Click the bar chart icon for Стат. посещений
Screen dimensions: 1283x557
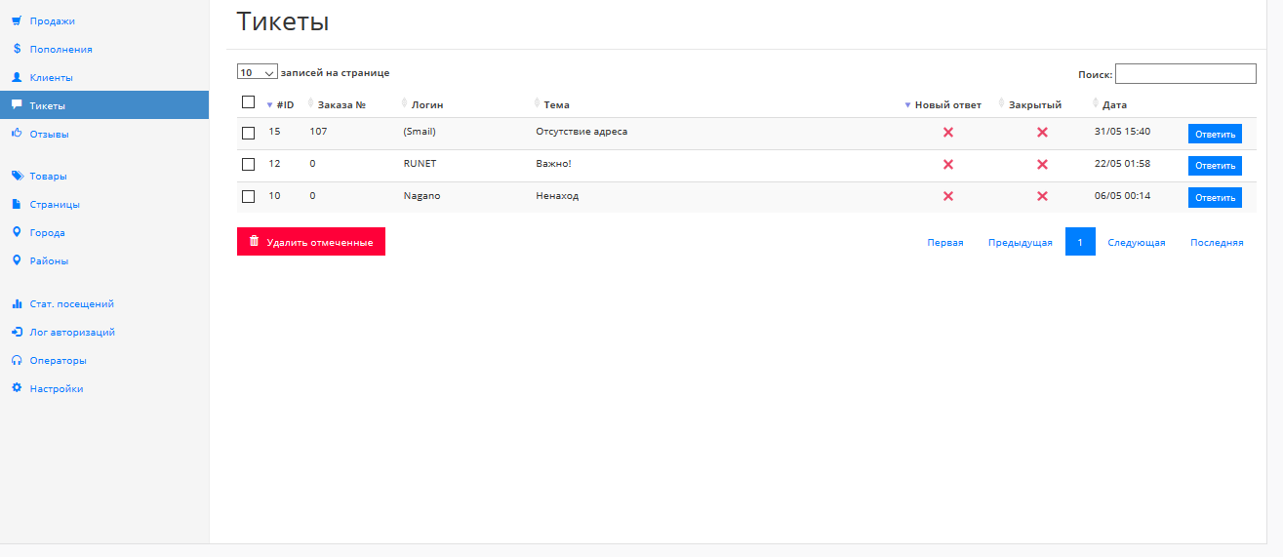(x=17, y=303)
